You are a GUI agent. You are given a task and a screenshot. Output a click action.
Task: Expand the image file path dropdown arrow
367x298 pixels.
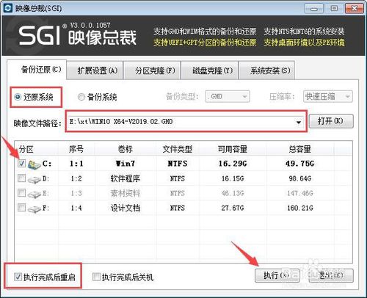click(x=299, y=122)
